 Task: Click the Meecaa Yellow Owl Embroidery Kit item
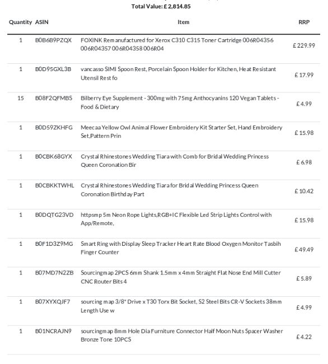[181, 132]
